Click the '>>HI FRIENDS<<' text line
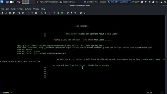 coord(82,26)
